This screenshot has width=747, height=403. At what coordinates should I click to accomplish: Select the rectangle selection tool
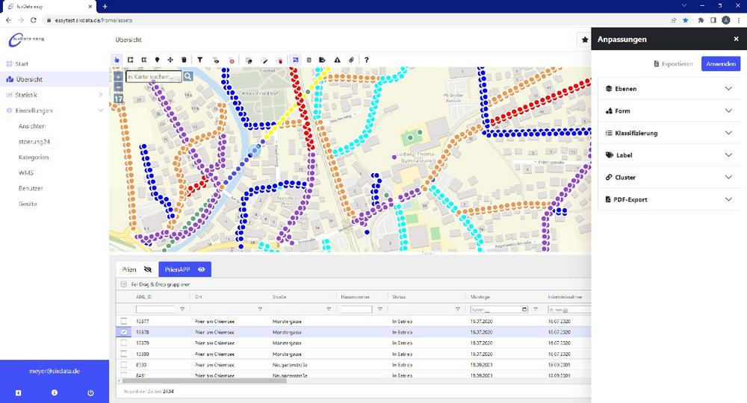click(x=130, y=60)
